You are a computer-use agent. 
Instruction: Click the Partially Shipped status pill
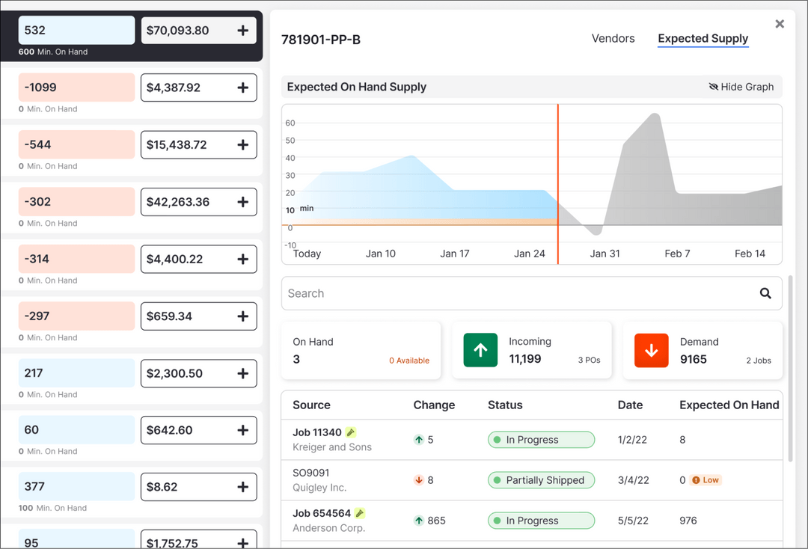[541, 480]
